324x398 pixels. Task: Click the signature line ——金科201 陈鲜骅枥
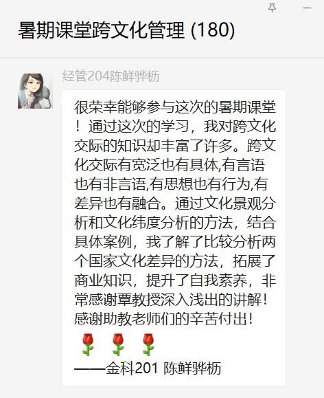(x=148, y=368)
